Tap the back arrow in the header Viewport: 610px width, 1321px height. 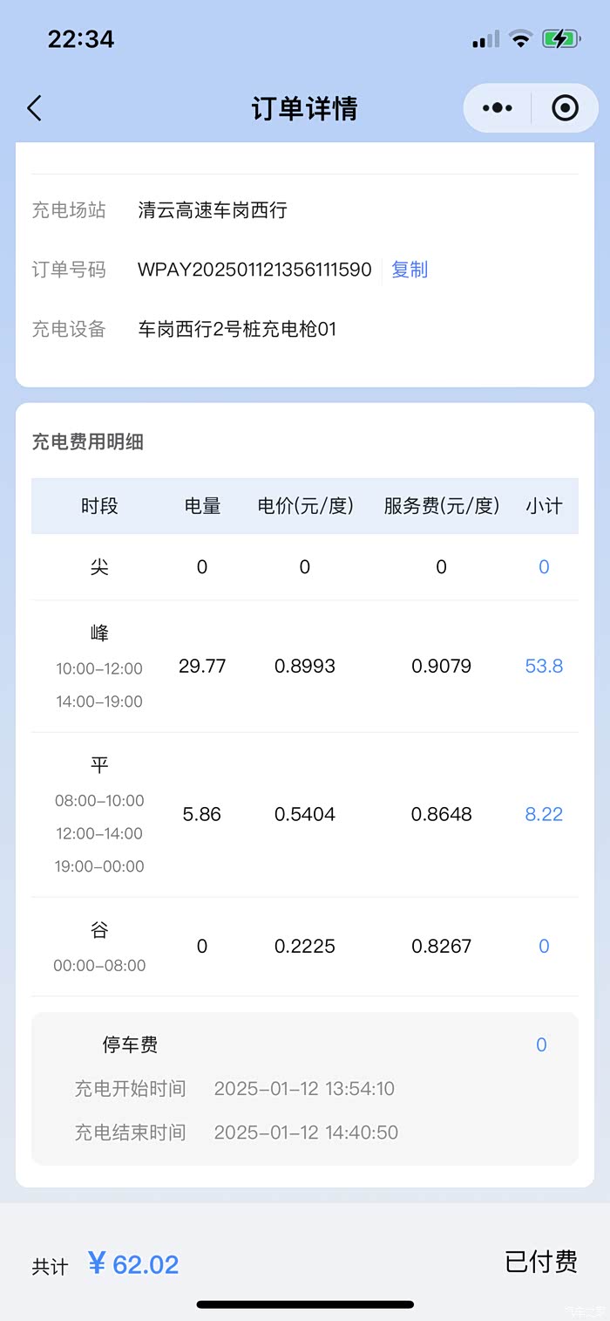coord(34,108)
